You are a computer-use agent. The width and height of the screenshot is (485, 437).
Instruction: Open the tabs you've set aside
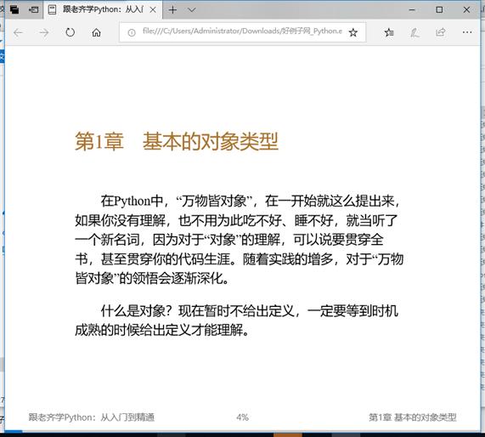[14, 10]
